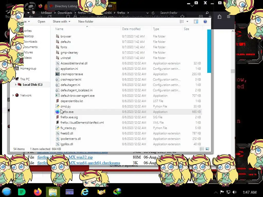Select Homegroup in navigation pane
The height and width of the screenshot is (197, 263).
(28, 68)
